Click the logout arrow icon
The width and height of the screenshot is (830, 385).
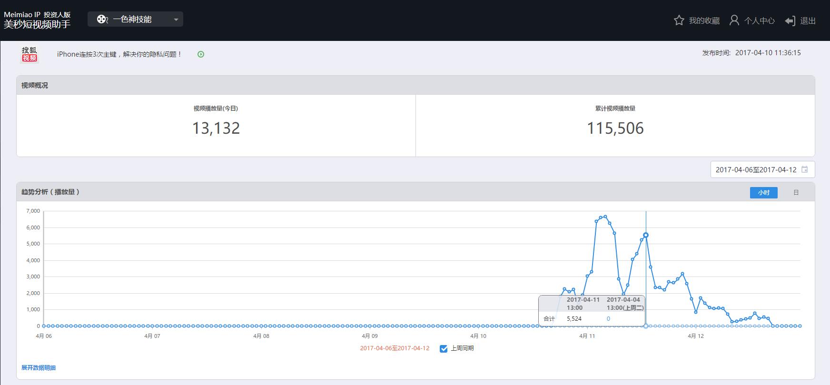790,21
